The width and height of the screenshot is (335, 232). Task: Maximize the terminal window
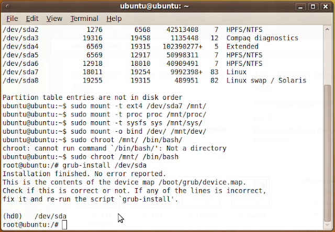tap(313, 7)
